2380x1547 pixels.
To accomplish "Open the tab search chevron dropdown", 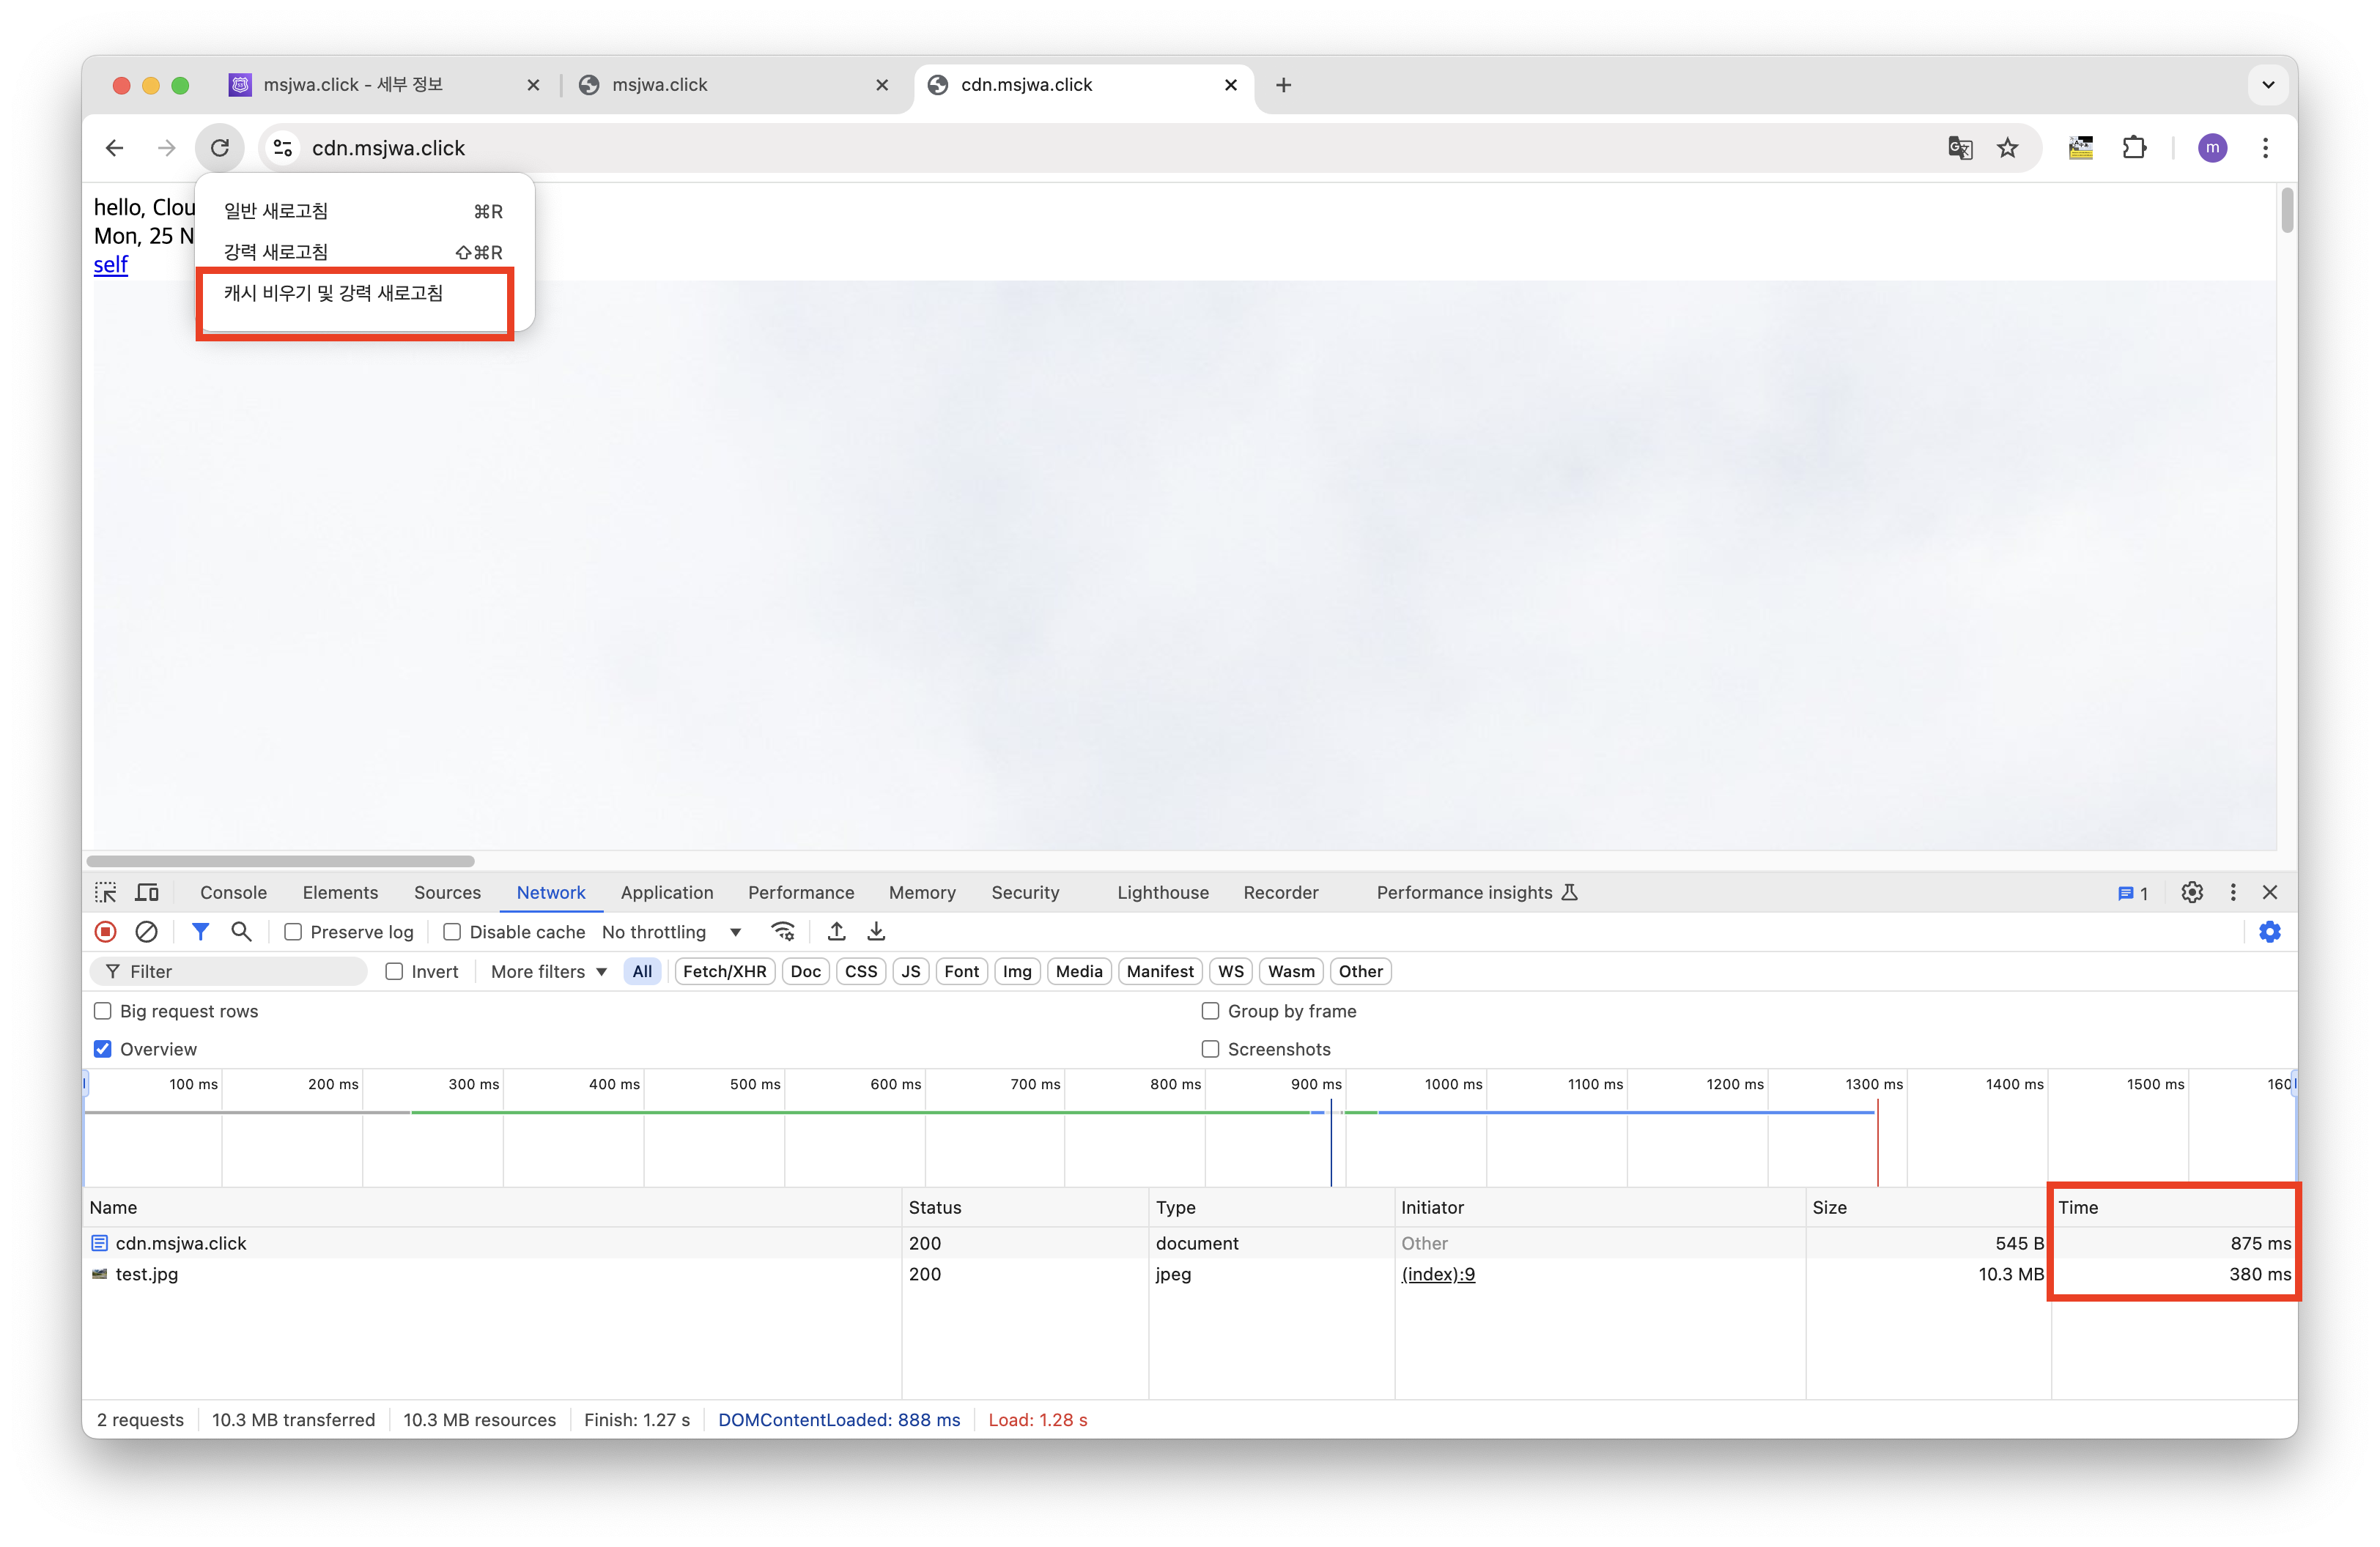I will pos(2268,85).
